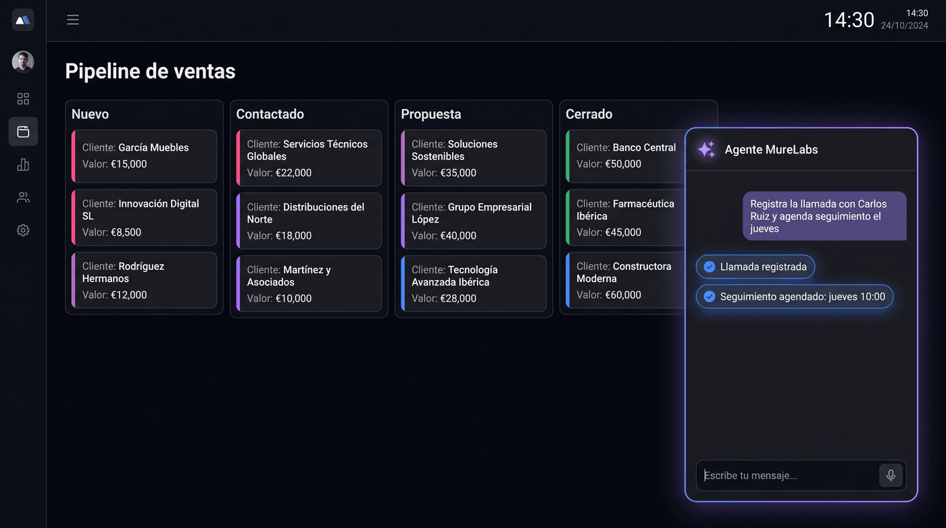Select the Farmacéutica Ibérica card
The image size is (946, 528).
(625, 218)
